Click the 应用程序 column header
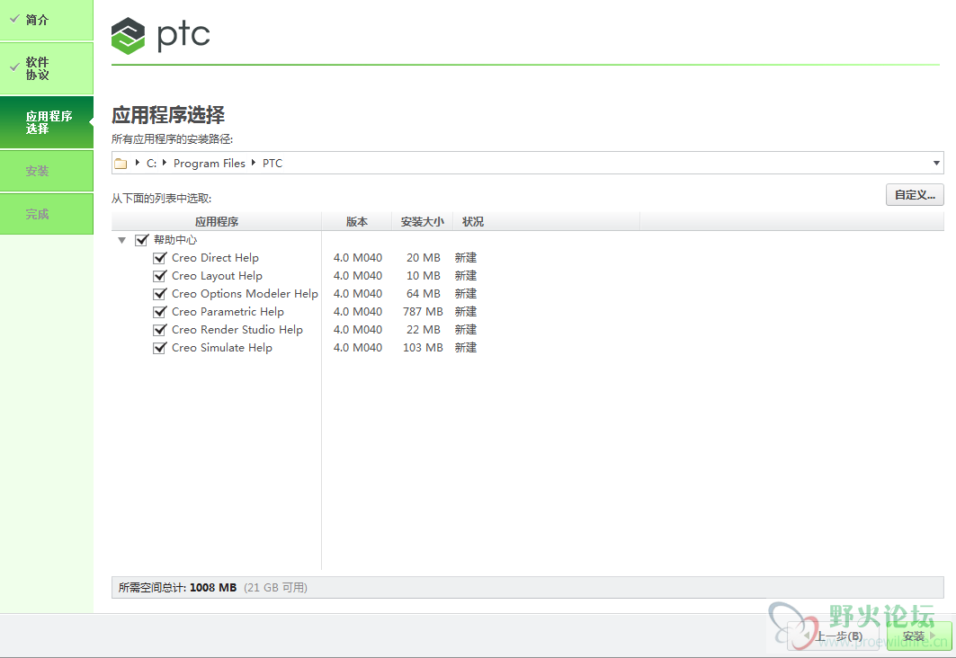 (217, 222)
